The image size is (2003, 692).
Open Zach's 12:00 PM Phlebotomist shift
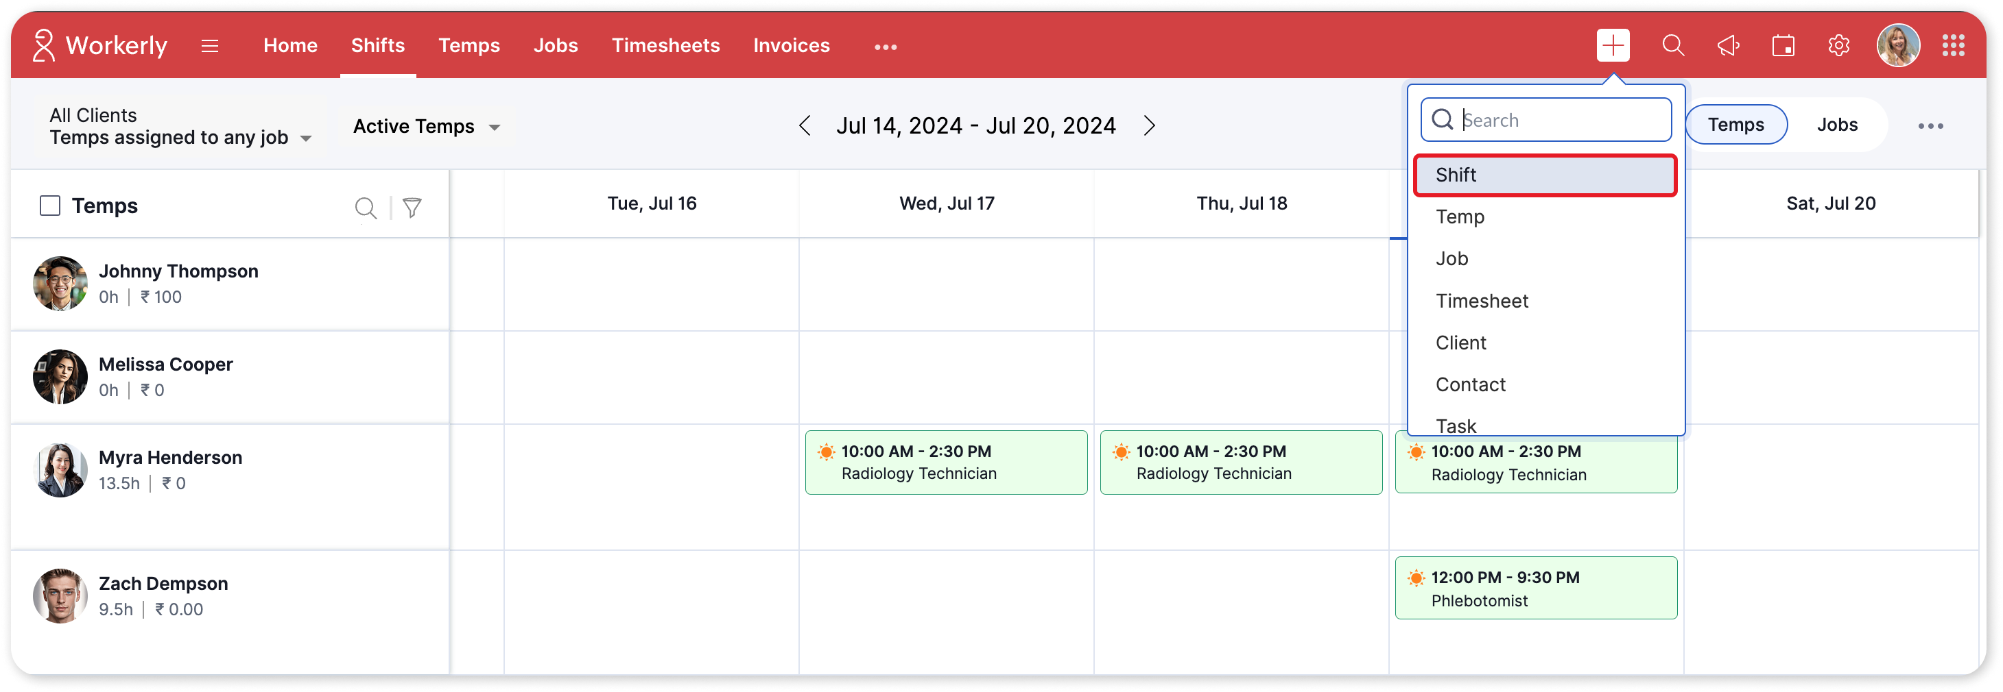pos(1536,588)
